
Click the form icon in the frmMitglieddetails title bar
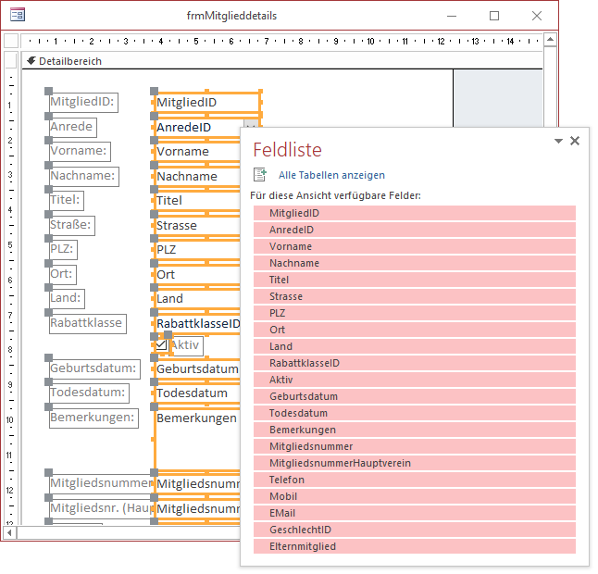tap(18, 15)
